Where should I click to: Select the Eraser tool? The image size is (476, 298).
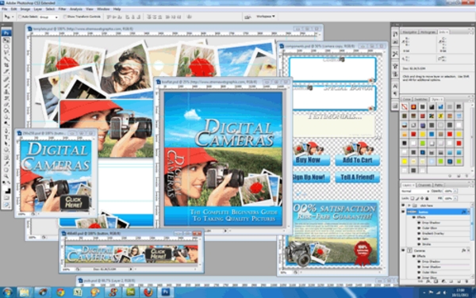point(6,105)
